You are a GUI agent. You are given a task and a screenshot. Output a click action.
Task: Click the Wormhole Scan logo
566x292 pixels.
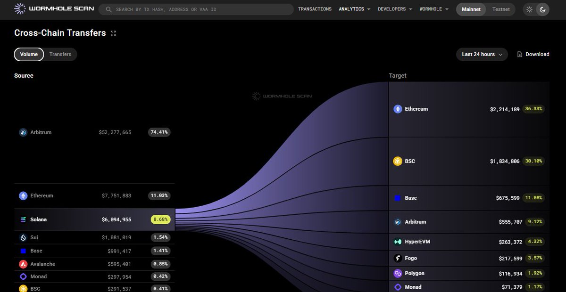point(54,9)
